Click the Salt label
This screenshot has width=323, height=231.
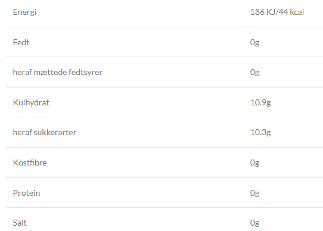coord(20,223)
